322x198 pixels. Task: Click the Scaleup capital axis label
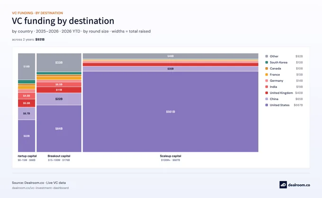click(x=170, y=156)
